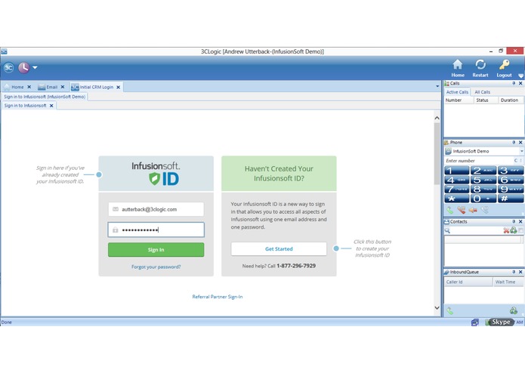The width and height of the screenshot is (525, 373).
Task: Dial keypad digit 0
Action: click(483, 199)
